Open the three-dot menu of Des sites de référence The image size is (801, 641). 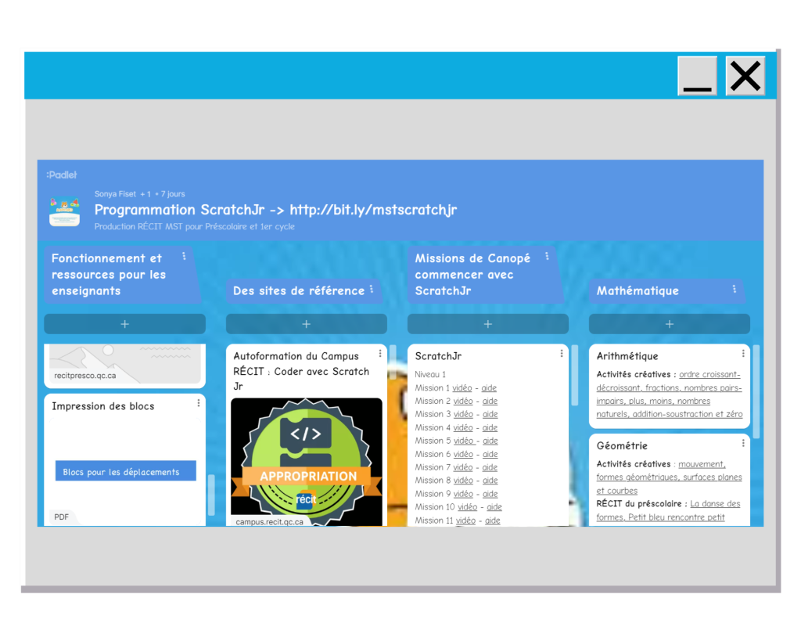click(372, 290)
